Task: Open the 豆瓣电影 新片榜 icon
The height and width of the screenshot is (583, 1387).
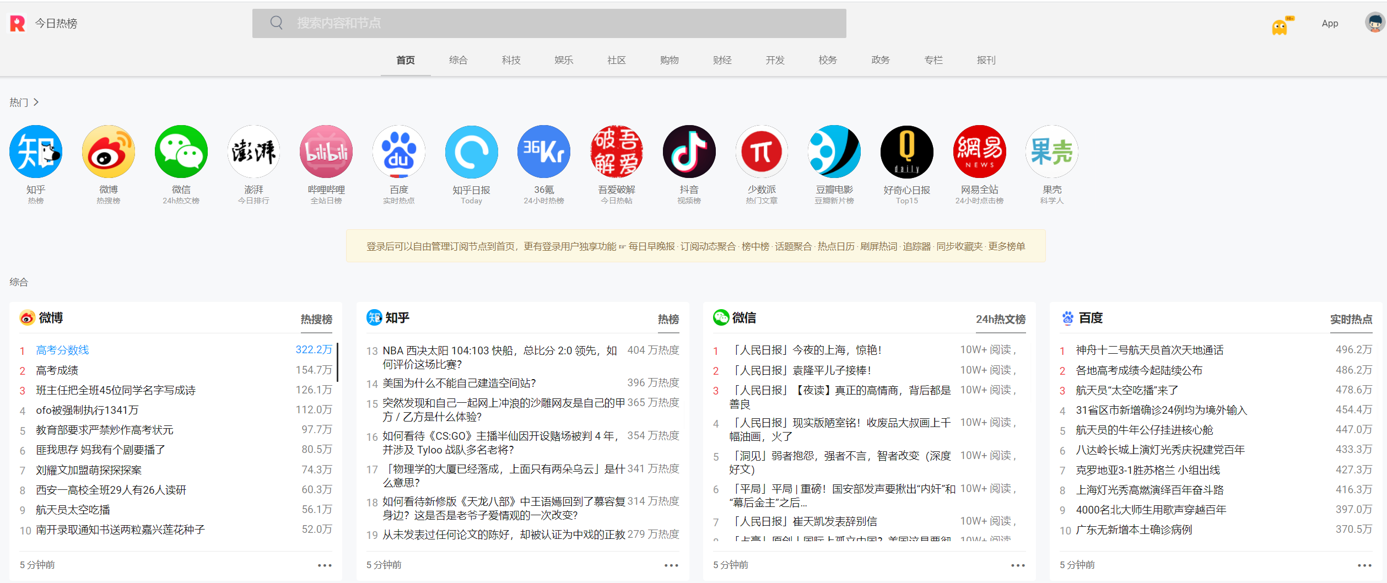Action: coord(834,152)
